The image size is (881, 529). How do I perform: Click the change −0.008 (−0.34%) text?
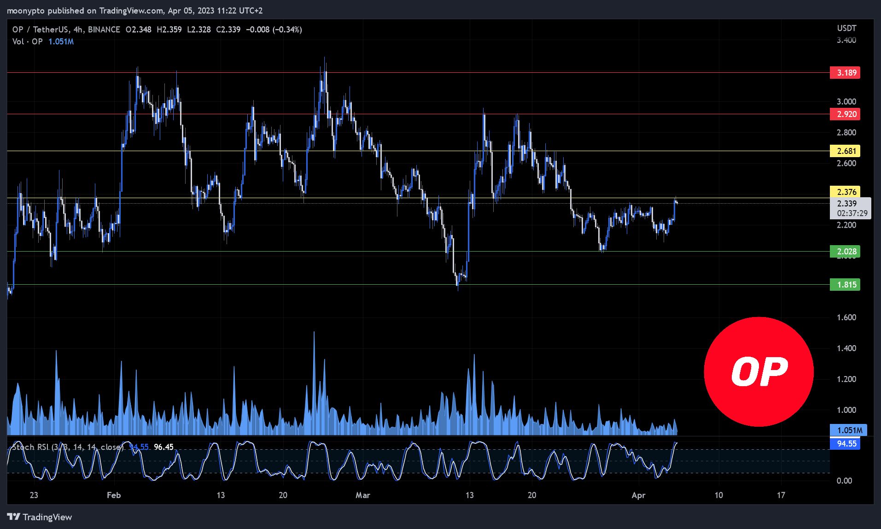(x=274, y=29)
